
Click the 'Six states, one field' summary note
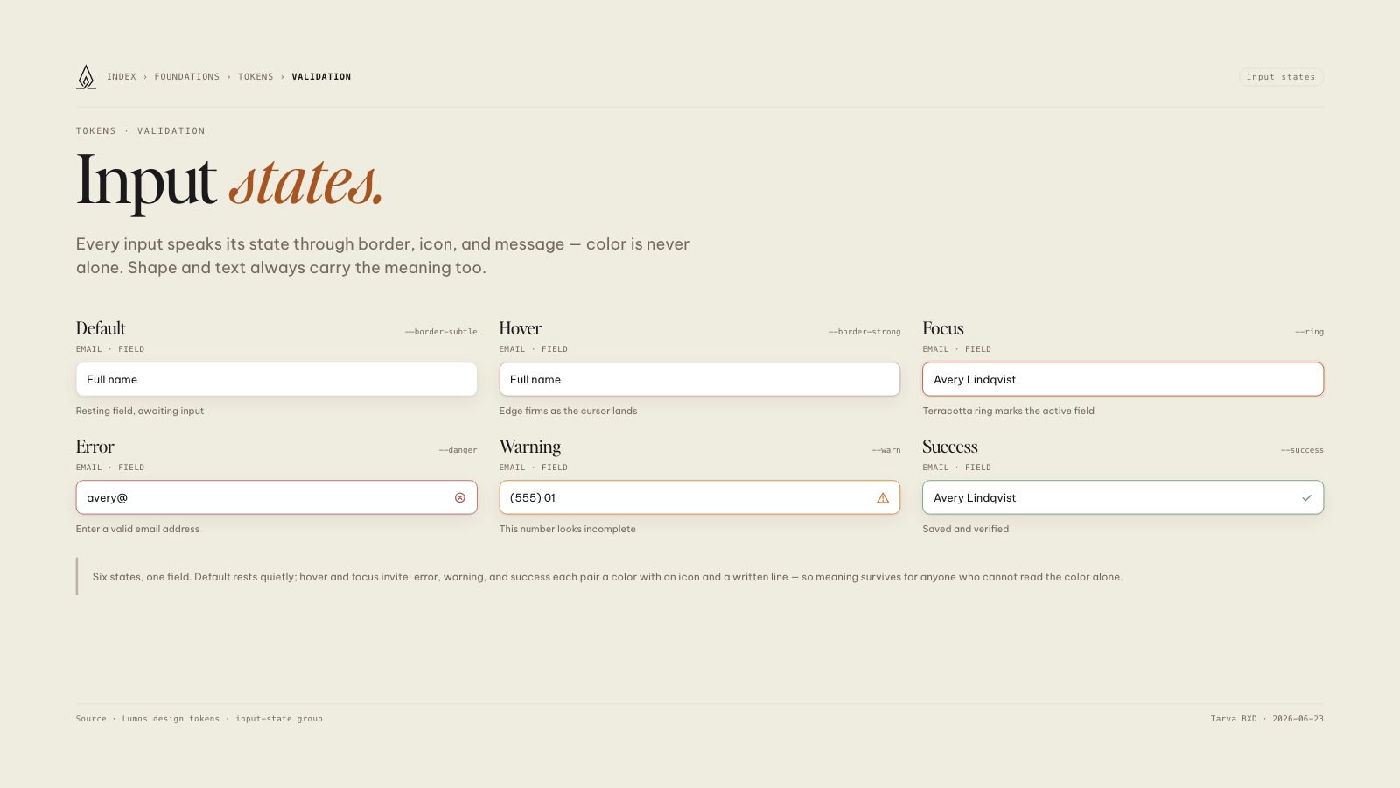(607, 577)
